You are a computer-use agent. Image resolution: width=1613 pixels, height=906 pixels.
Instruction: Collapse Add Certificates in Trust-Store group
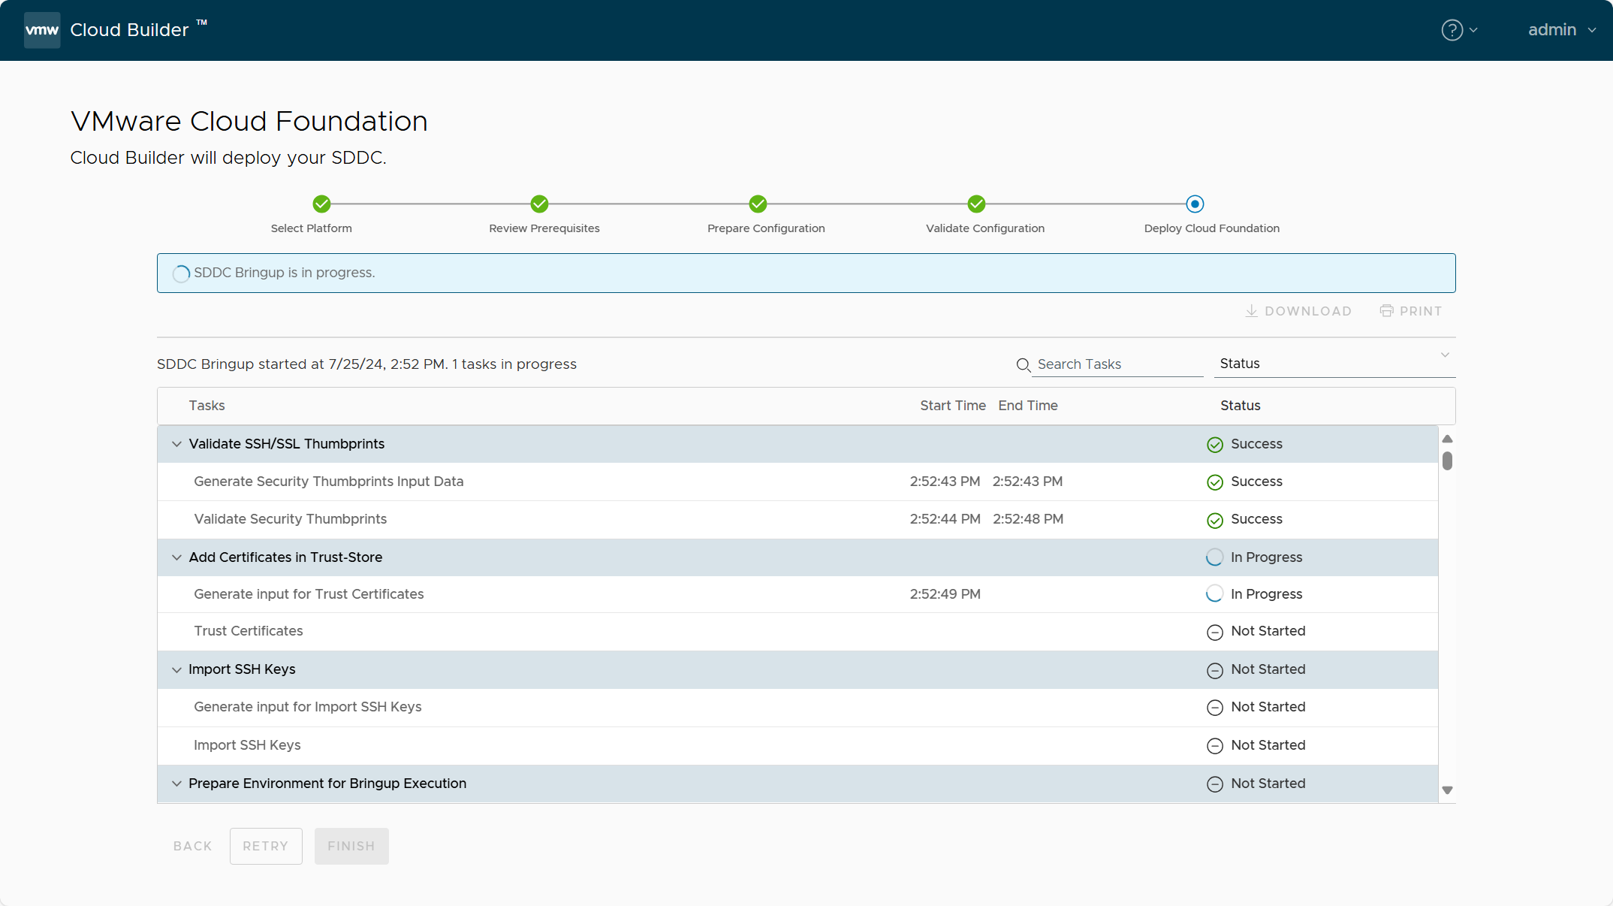point(176,557)
